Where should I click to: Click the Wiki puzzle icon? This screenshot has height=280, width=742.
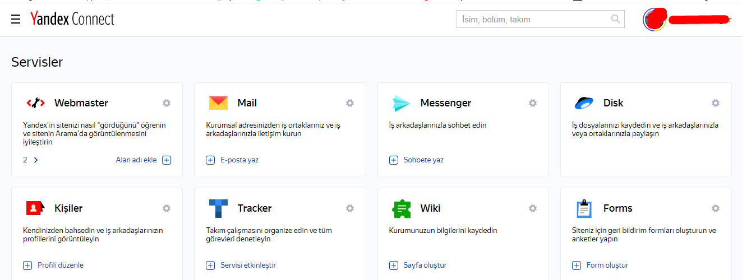[402, 208]
